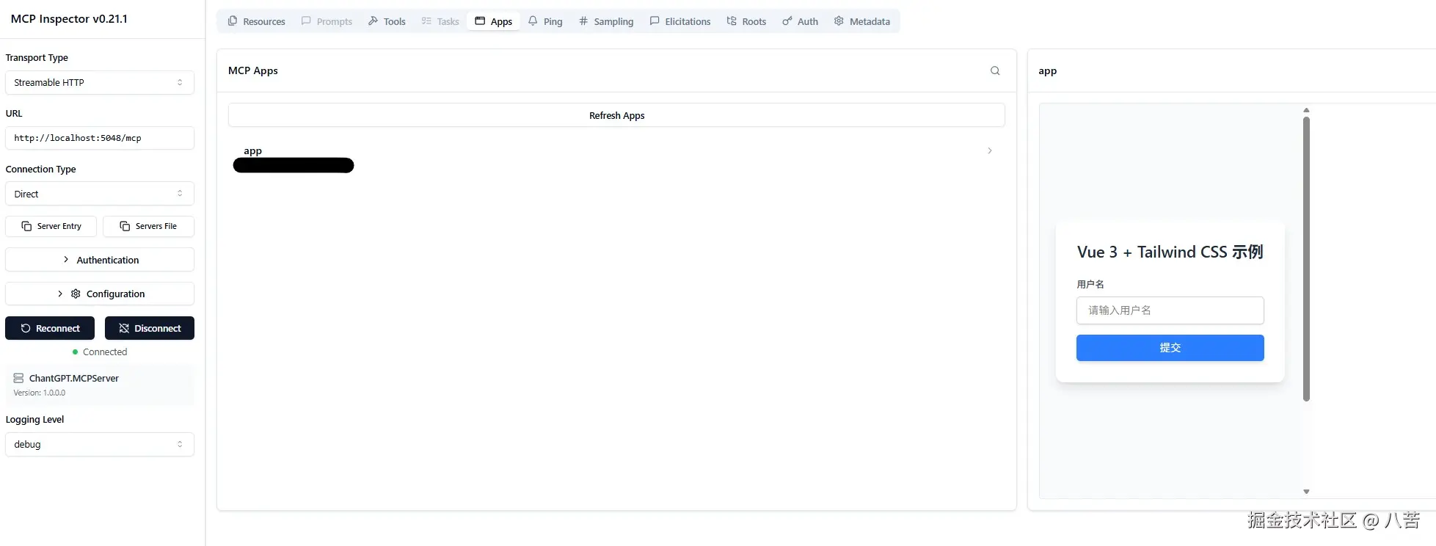Open the Ping tab
The width and height of the screenshot is (1436, 546).
[x=545, y=21]
